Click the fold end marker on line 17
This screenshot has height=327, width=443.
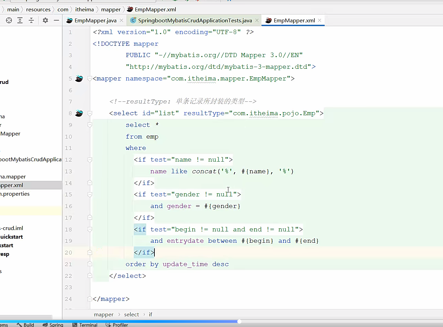point(90,217)
